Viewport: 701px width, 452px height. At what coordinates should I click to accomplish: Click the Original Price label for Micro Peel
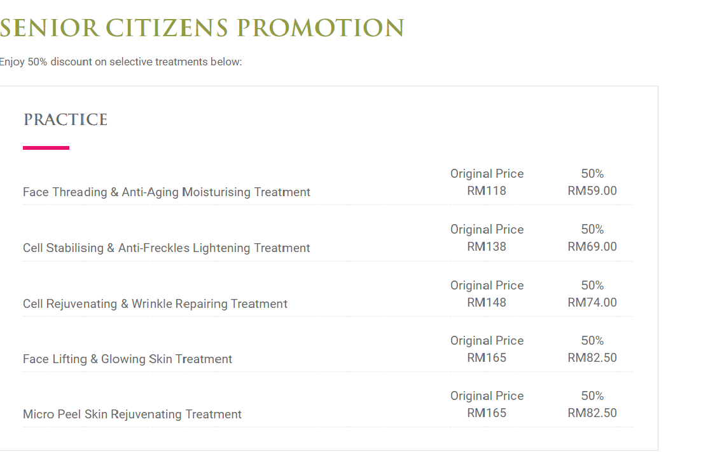coord(487,395)
